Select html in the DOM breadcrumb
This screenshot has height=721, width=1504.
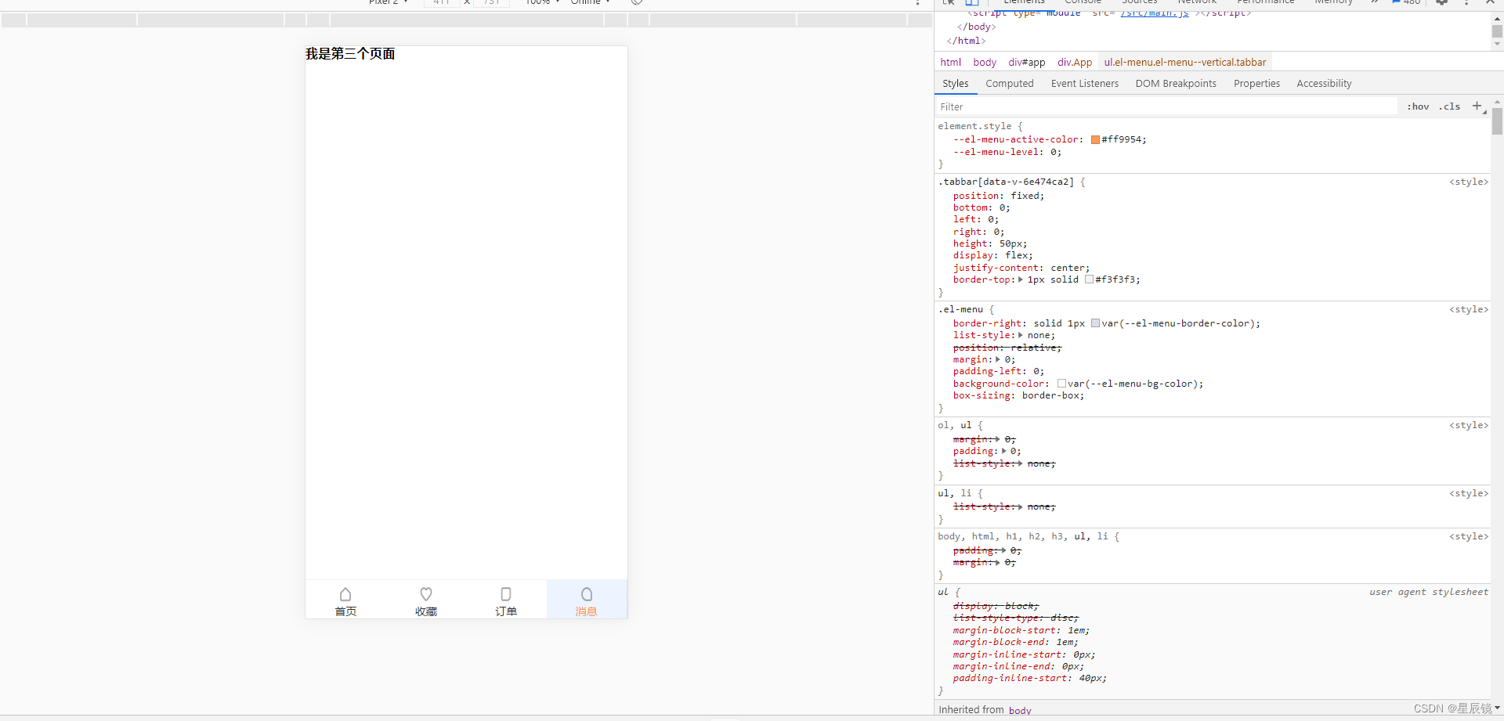tap(951, 62)
